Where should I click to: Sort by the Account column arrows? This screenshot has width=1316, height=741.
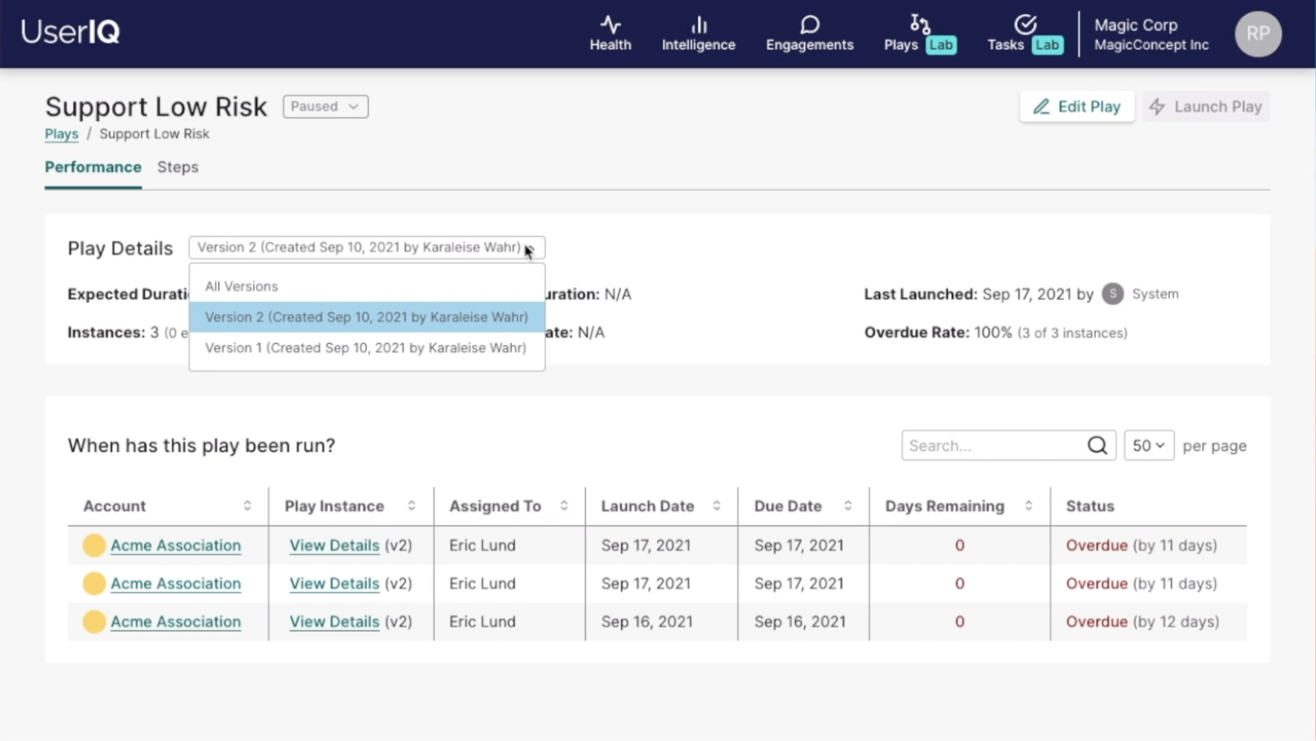(x=247, y=506)
